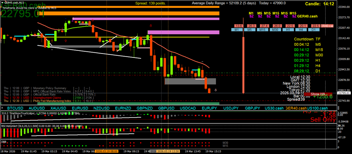Click the 27.4 value box above M15
The height and width of the screenshot is (154, 352).
(264, 26)
